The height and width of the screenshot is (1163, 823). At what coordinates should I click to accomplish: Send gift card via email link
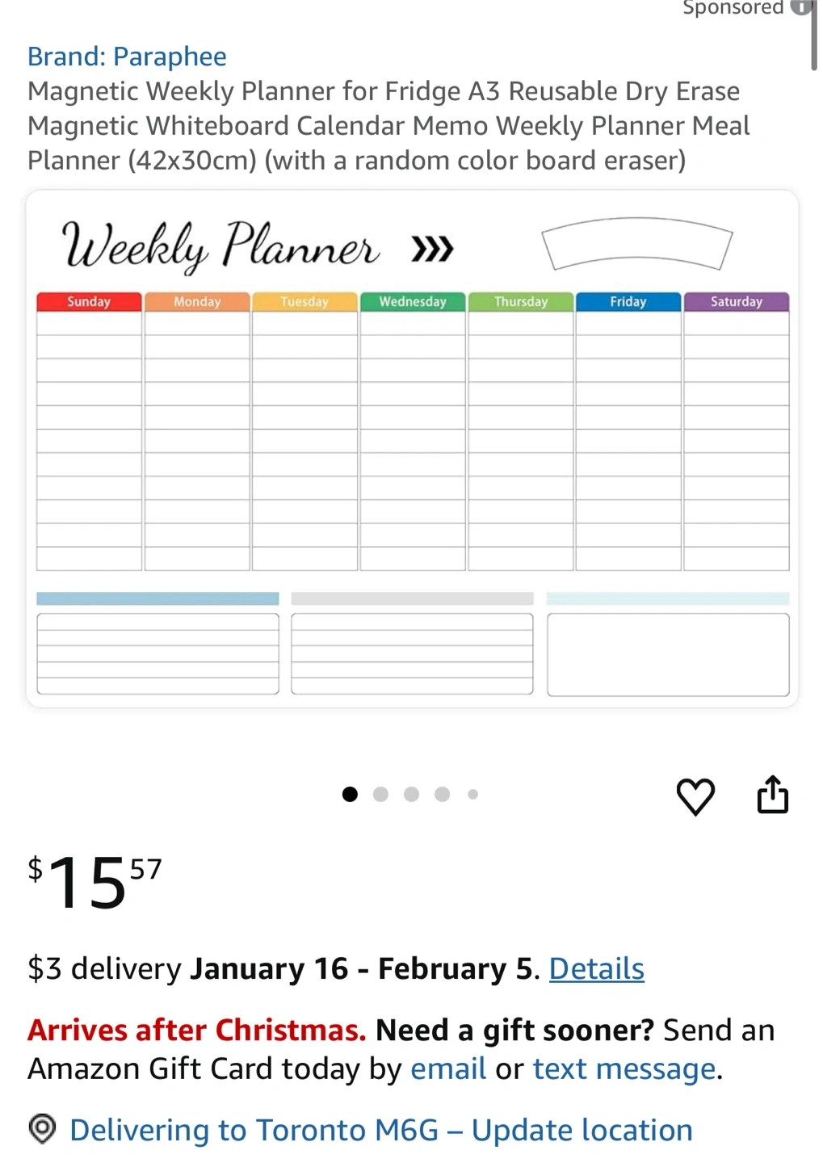(447, 1069)
